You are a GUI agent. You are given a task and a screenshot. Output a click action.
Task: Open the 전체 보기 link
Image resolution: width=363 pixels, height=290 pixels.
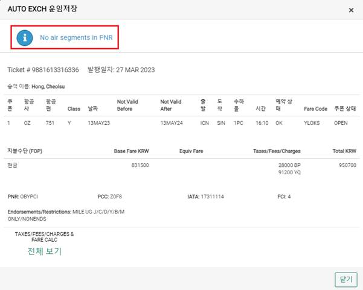point(45,251)
